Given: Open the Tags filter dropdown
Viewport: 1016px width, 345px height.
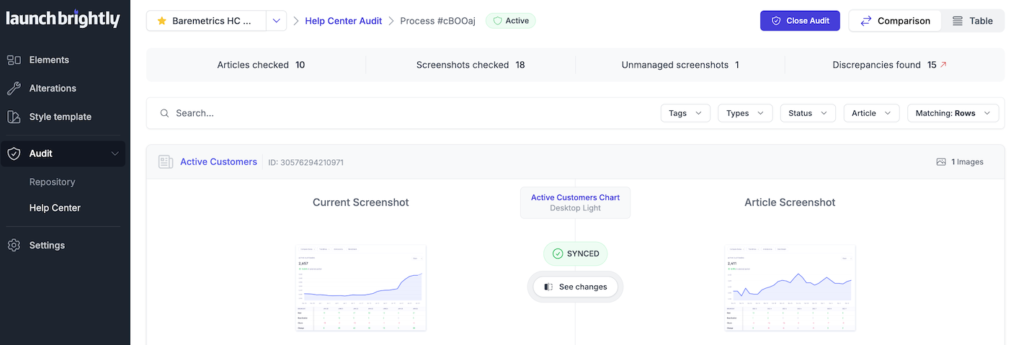Looking at the screenshot, I should (685, 113).
